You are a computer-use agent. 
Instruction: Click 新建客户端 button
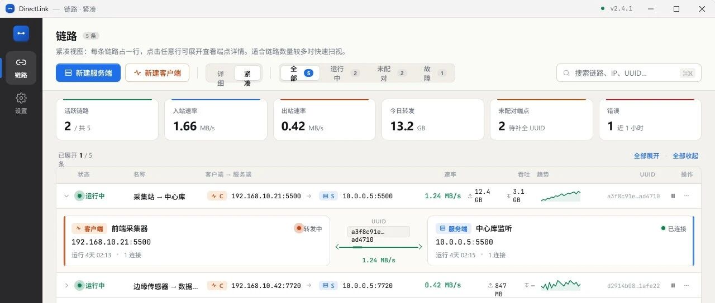157,73
